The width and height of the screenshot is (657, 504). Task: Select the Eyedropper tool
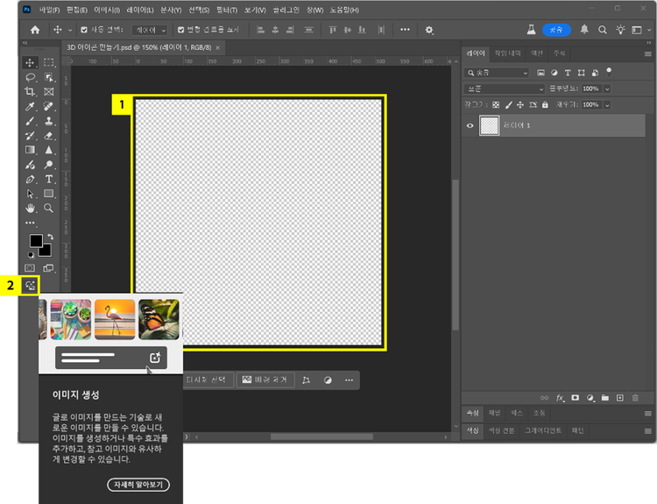[30, 106]
